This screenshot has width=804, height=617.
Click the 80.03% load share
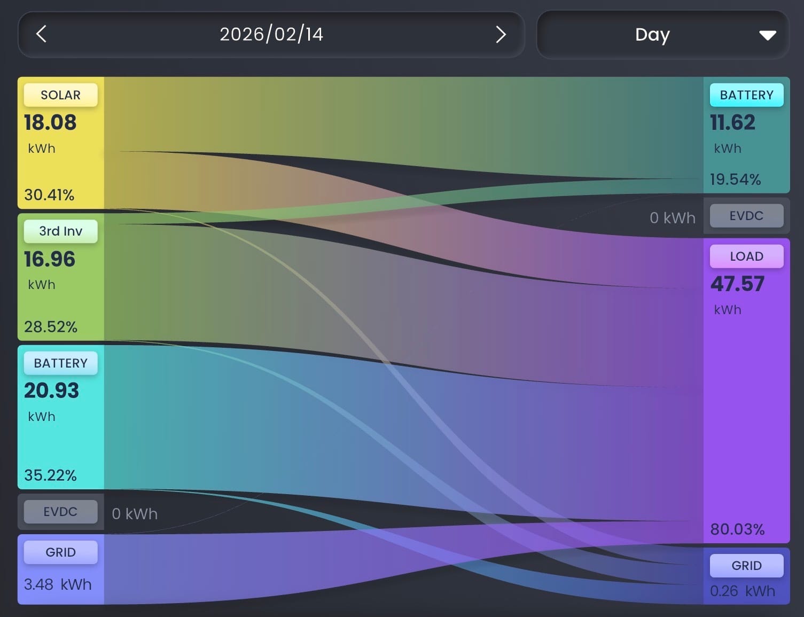coord(737,529)
